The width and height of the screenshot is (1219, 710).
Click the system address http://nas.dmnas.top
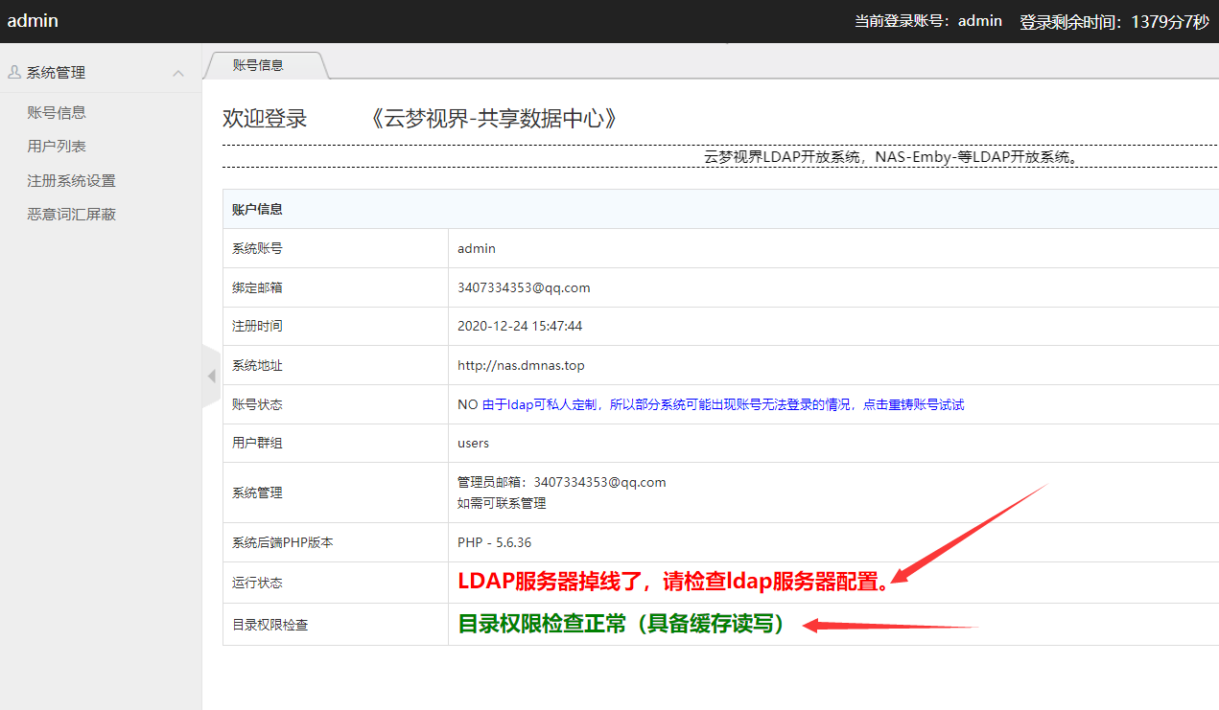tap(521, 365)
